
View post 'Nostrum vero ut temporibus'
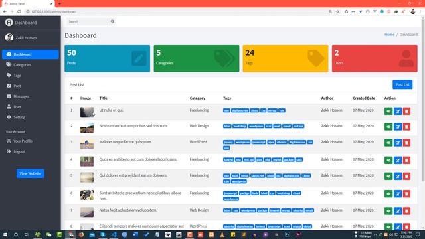click(x=388, y=127)
